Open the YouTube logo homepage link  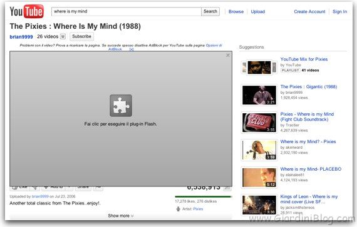pos(27,11)
